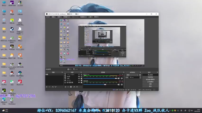Screen dimensions: 202x113
Task: Move source down with the Sources panel down arrow
Action: [77, 87]
